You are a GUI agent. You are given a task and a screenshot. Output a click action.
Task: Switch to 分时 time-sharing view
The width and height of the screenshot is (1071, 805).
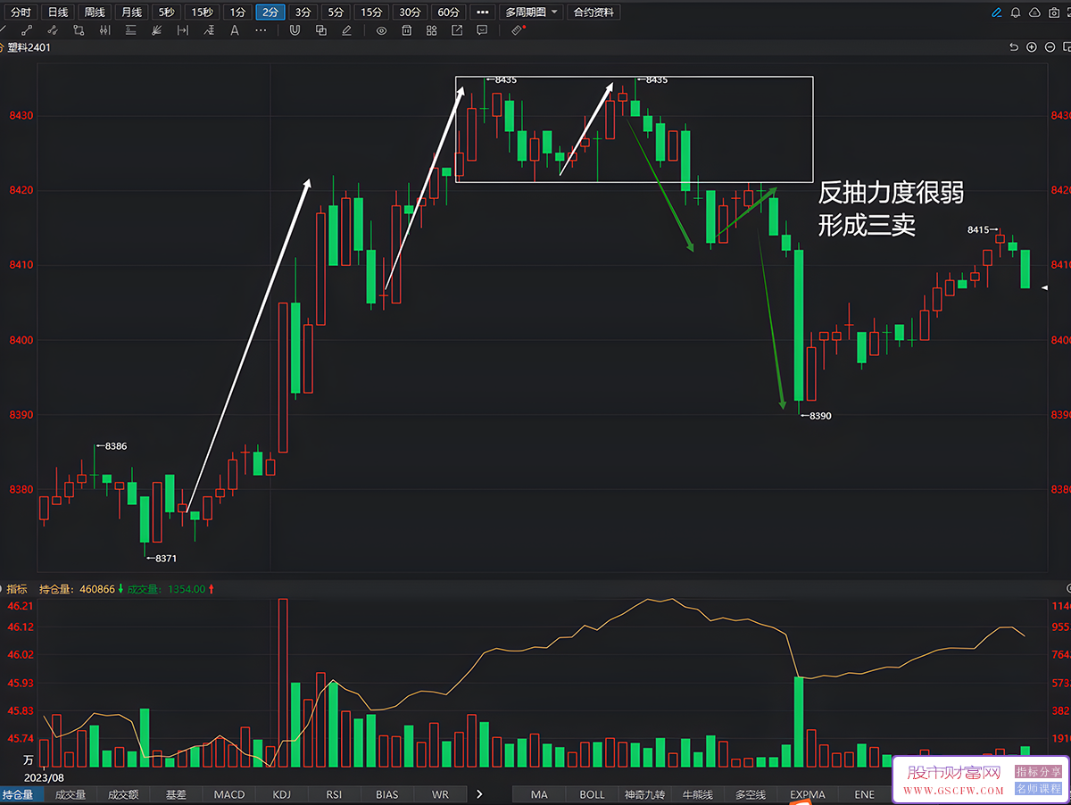[x=21, y=12]
